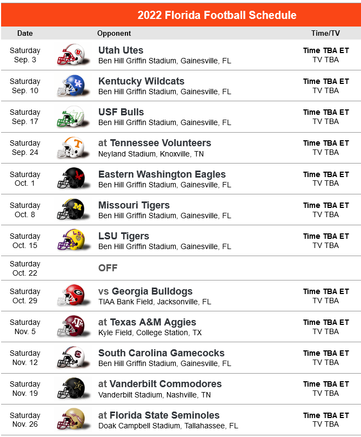Click the Vanderbilt Commodores star helmet icon
This screenshot has width=361, height=437.
pos(73,388)
